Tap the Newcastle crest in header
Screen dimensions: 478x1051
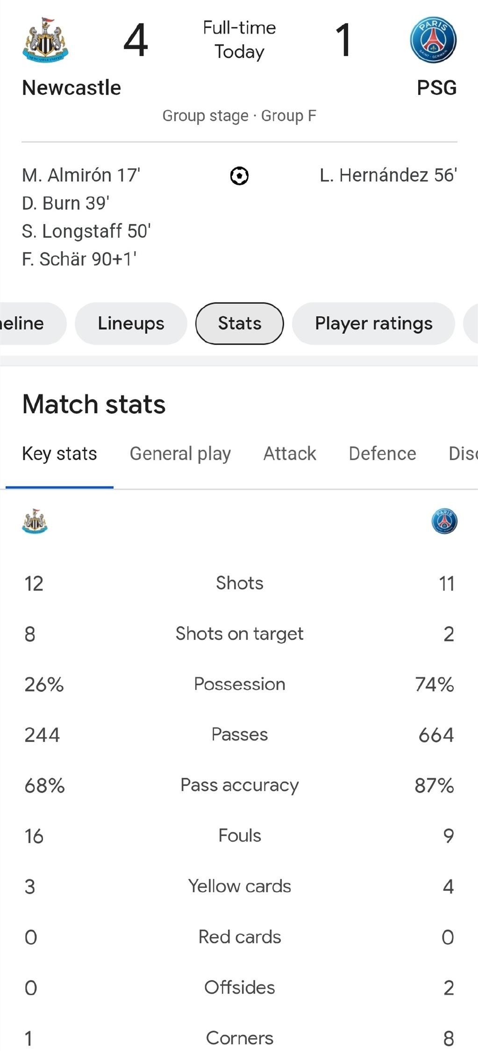(x=45, y=40)
